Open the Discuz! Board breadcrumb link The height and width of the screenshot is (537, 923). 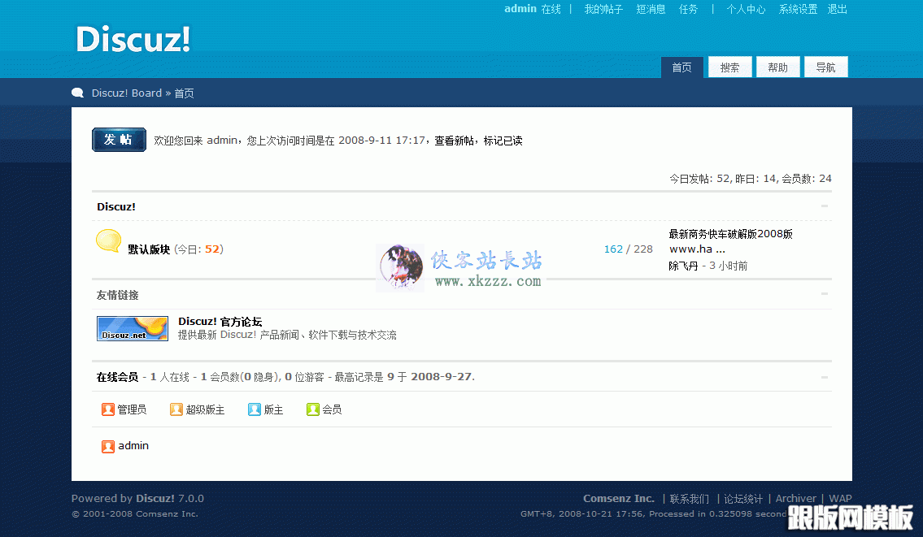tap(127, 93)
